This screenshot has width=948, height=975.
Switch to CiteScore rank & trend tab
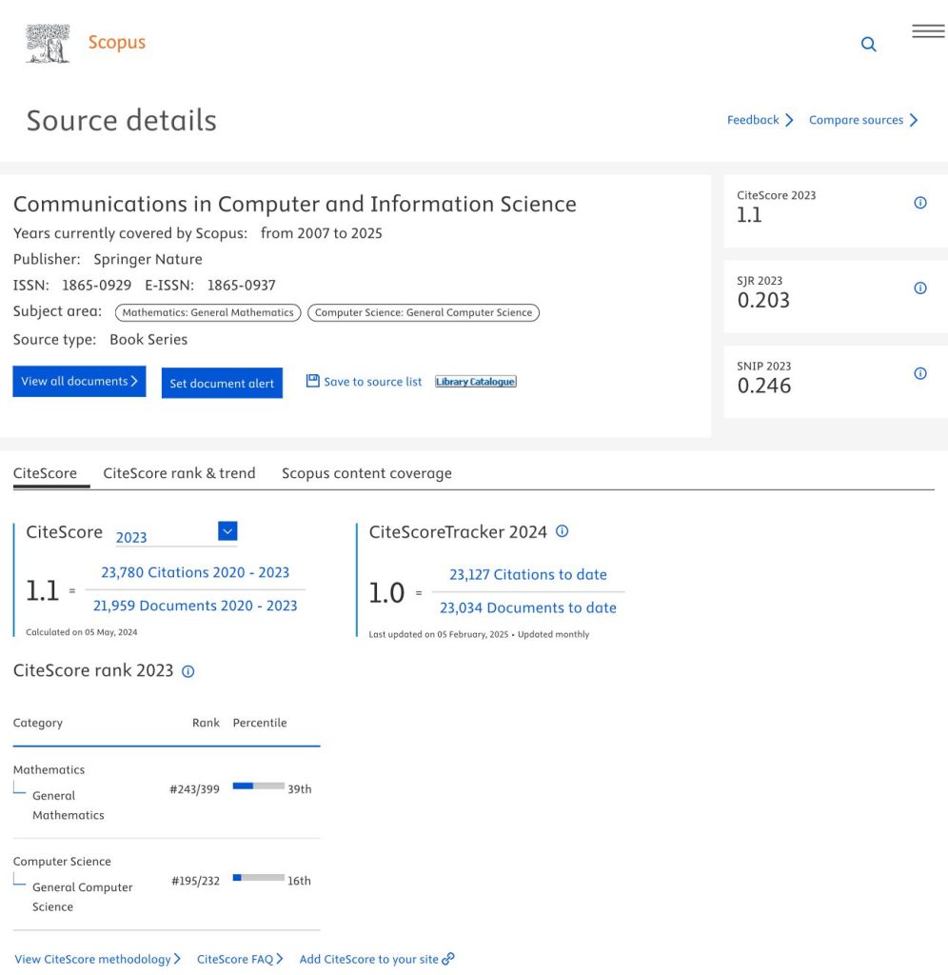[x=179, y=473]
